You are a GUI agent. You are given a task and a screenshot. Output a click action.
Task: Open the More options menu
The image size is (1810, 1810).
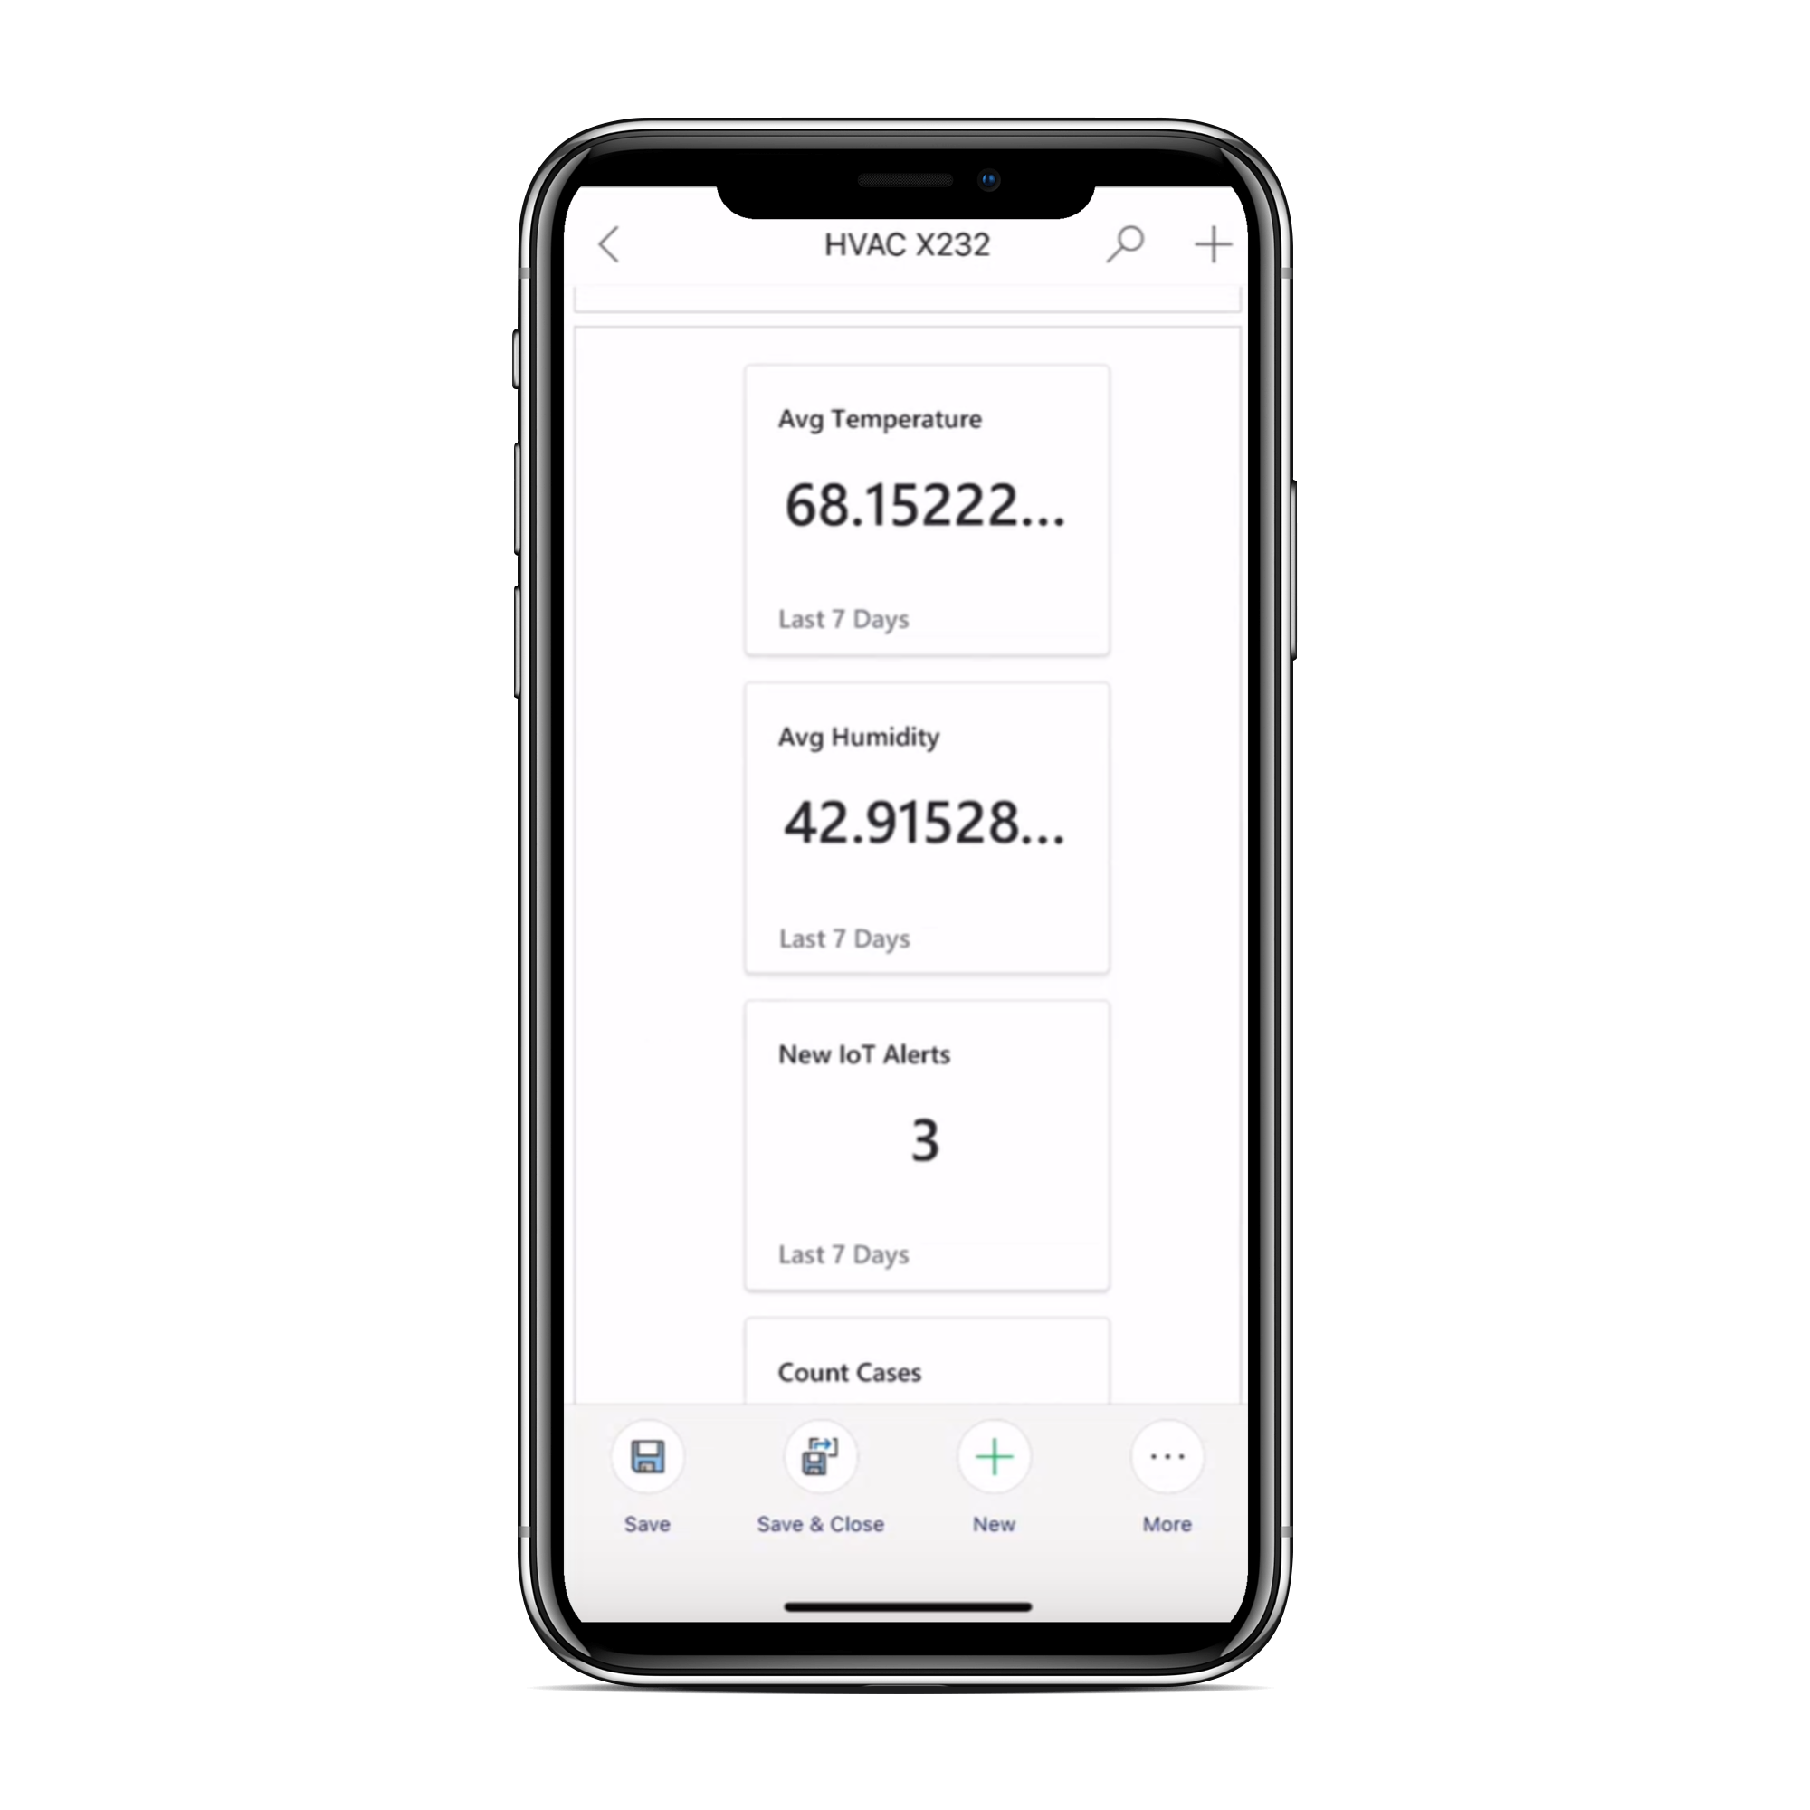(x=1167, y=1461)
